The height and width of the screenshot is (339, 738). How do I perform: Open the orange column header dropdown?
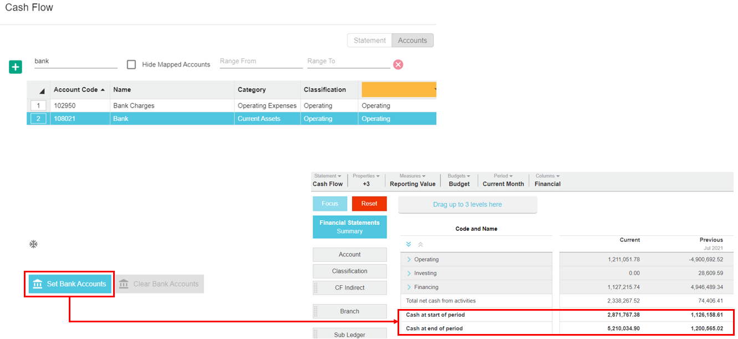435,89
